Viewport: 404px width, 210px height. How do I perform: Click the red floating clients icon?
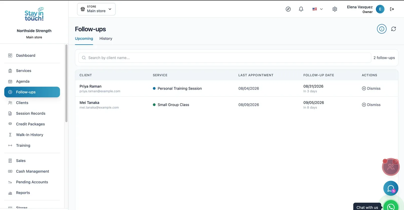[391, 167]
